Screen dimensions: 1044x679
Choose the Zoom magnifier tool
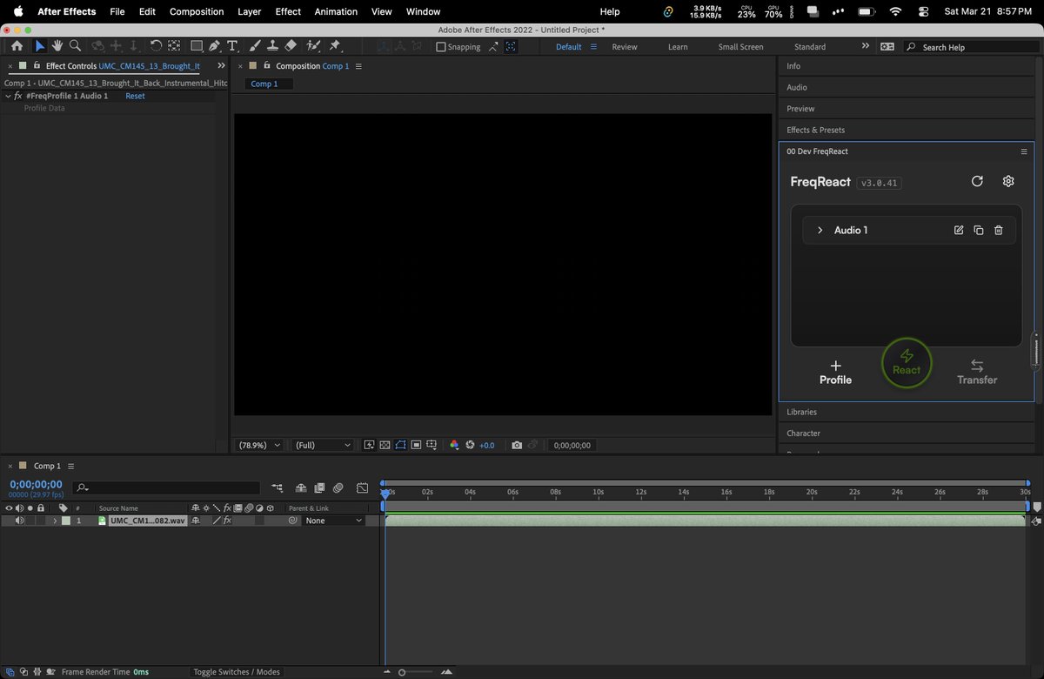76,46
